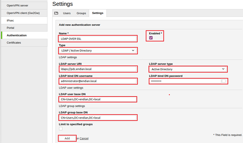This screenshot has height=143, width=243.
Task: Open the Groups tab
Action: tap(81, 13)
